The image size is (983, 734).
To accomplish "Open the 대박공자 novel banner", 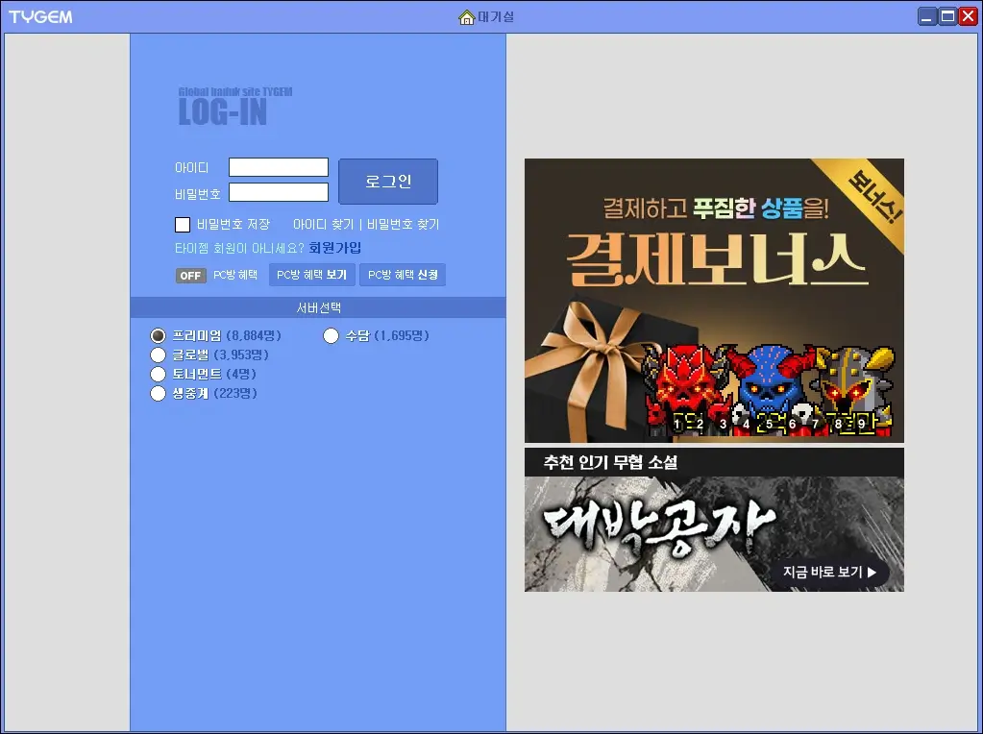I will click(714, 520).
